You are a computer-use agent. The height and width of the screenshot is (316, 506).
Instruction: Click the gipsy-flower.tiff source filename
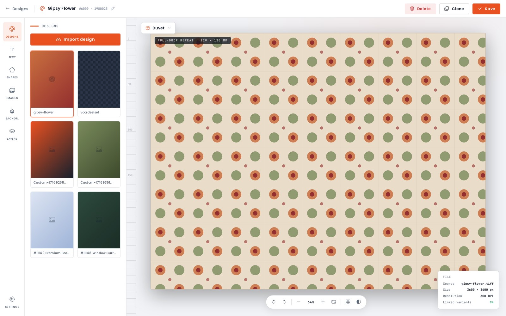click(x=478, y=284)
